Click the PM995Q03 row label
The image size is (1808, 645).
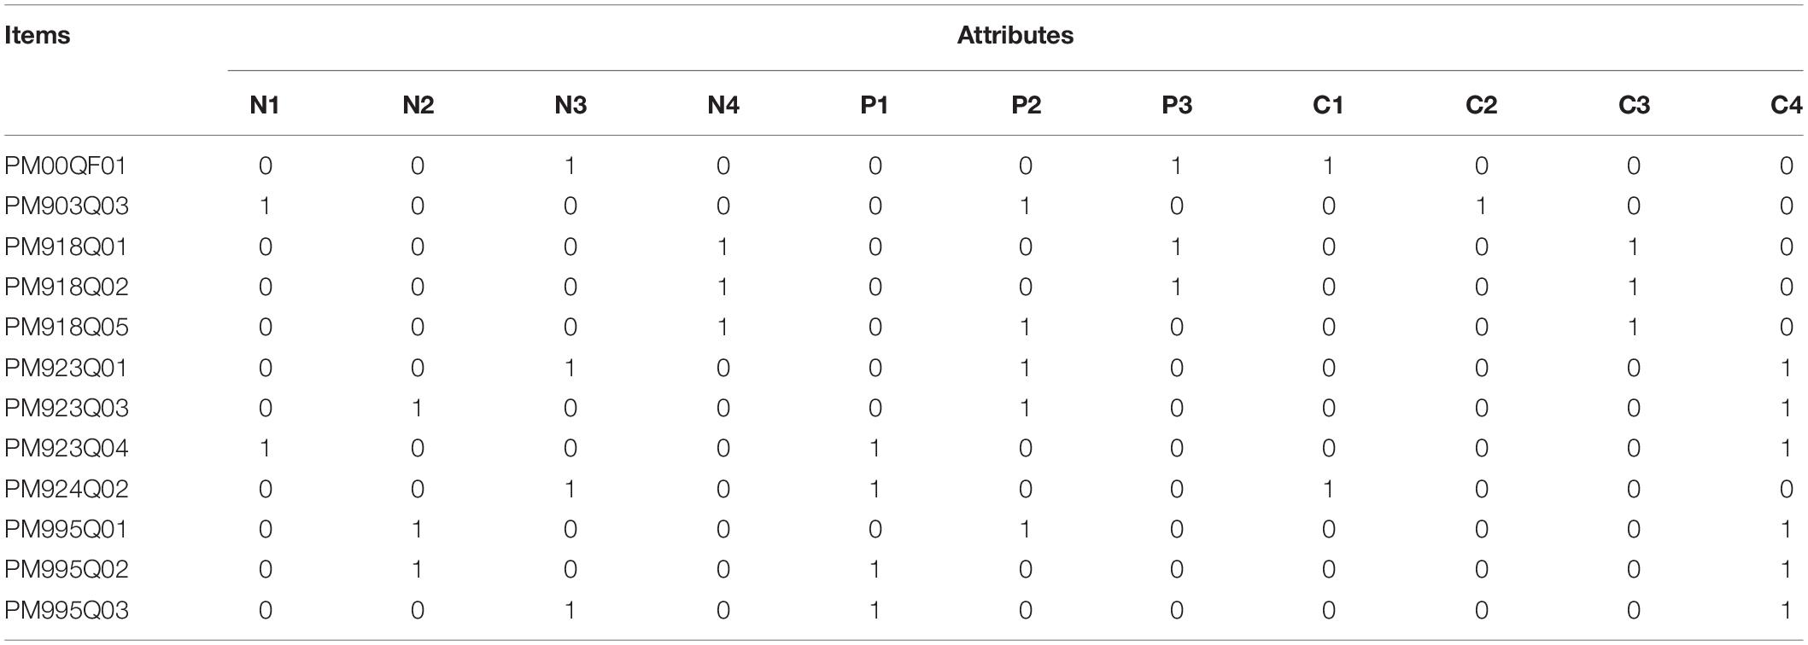[x=67, y=611]
